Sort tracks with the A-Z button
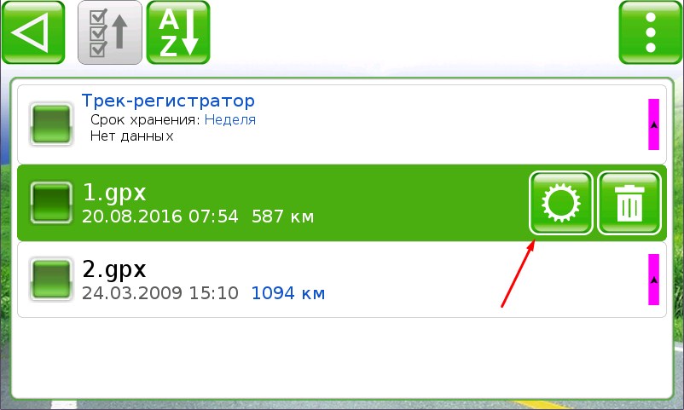 pos(178,32)
